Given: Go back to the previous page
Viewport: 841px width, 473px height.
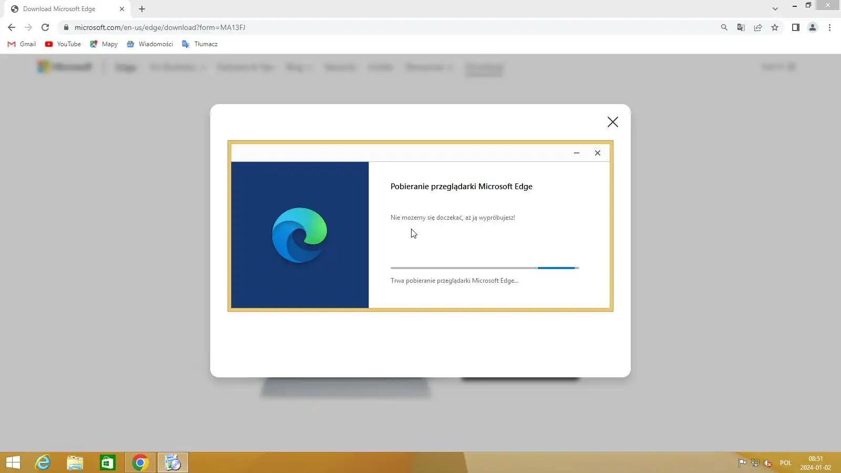Looking at the screenshot, I should 12,27.
